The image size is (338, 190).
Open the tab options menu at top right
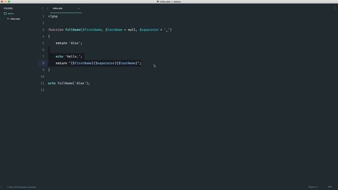point(334,8)
